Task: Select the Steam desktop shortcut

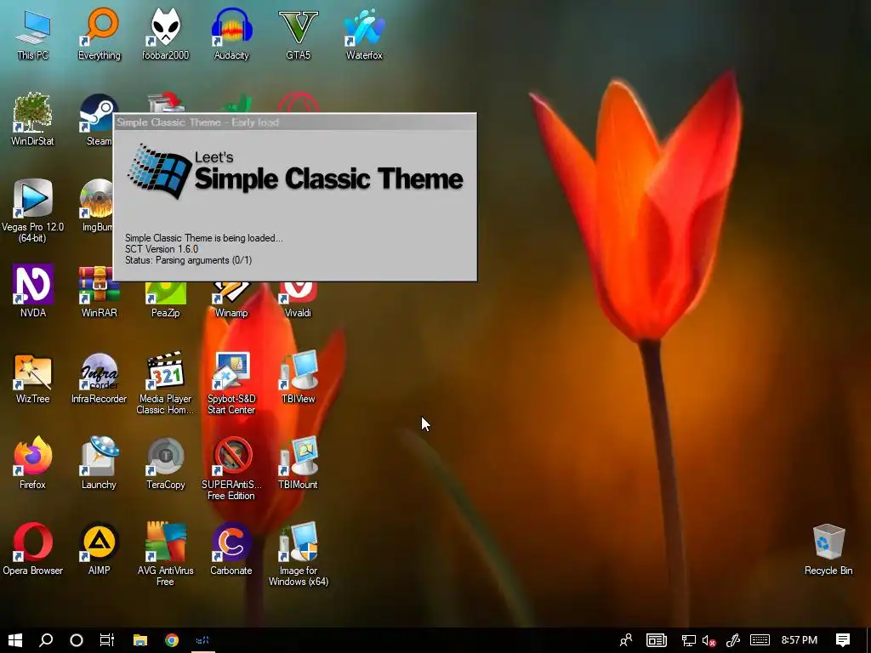Action: click(x=99, y=120)
